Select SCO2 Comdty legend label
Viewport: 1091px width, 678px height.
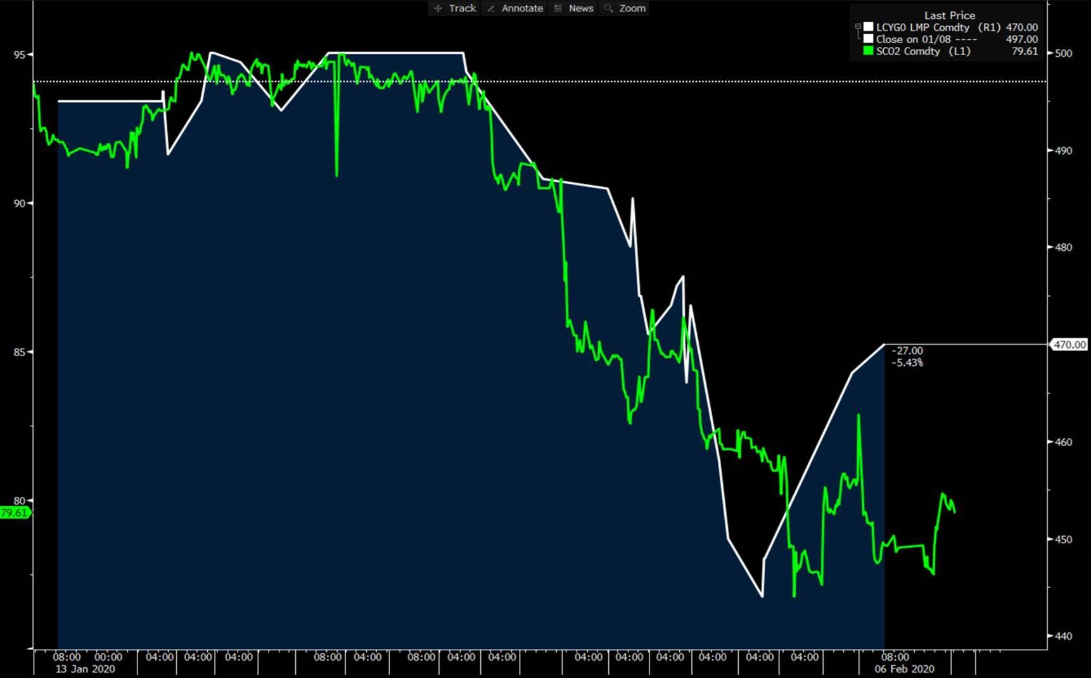coord(908,51)
